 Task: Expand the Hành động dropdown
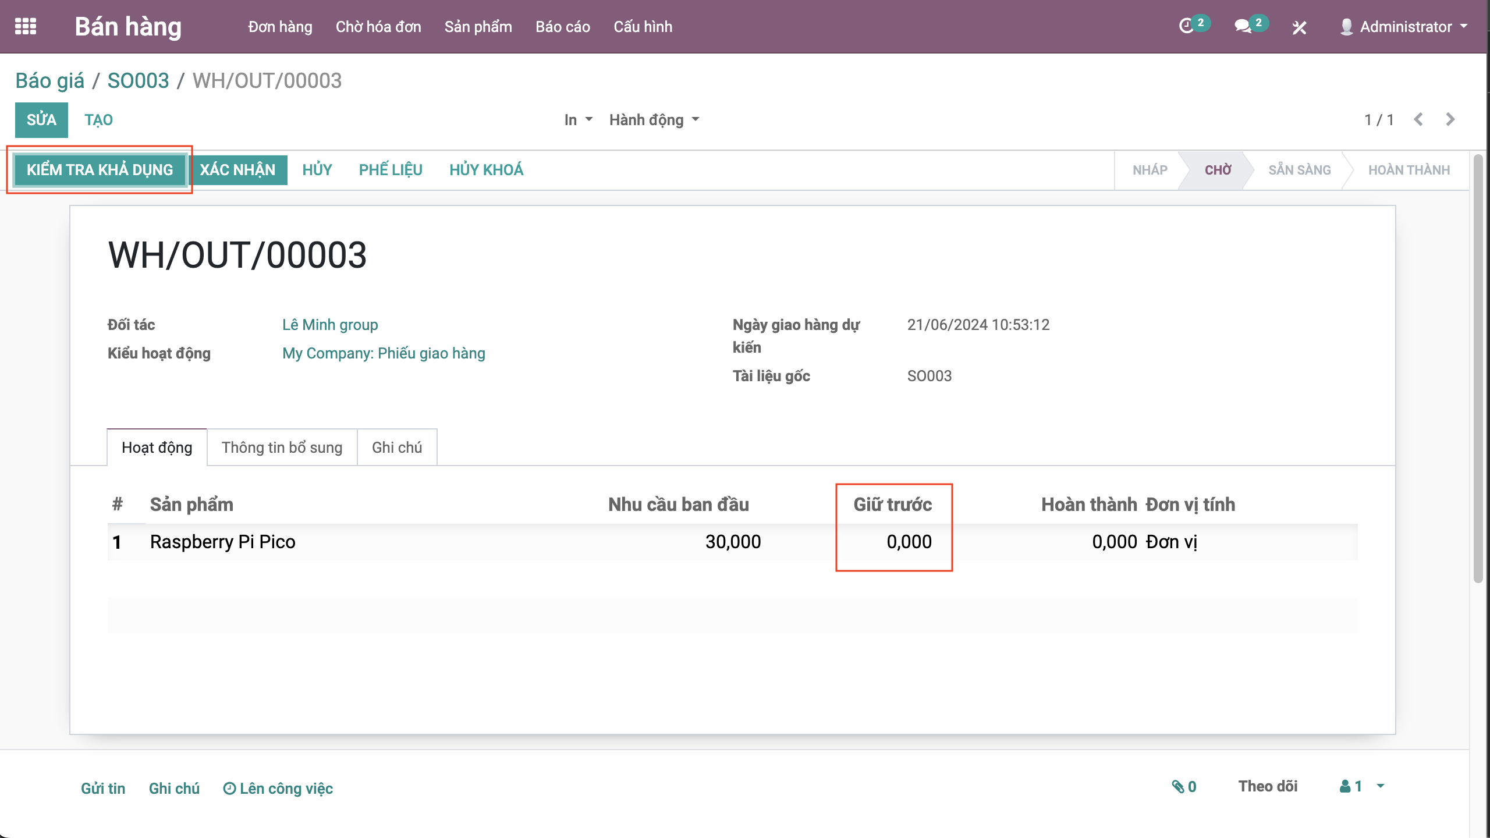coord(654,120)
